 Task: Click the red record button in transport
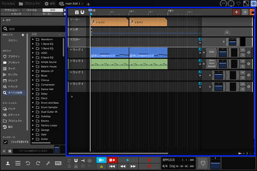pyautogui.click(x=149, y=159)
